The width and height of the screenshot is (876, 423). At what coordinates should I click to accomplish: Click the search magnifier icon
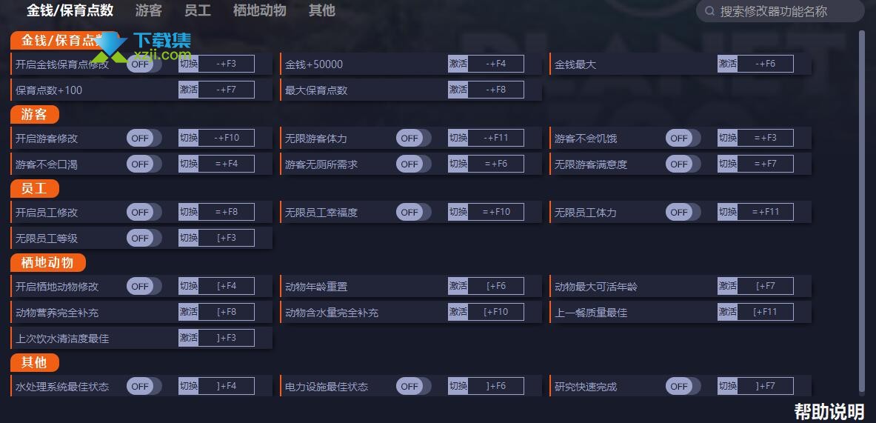point(709,11)
